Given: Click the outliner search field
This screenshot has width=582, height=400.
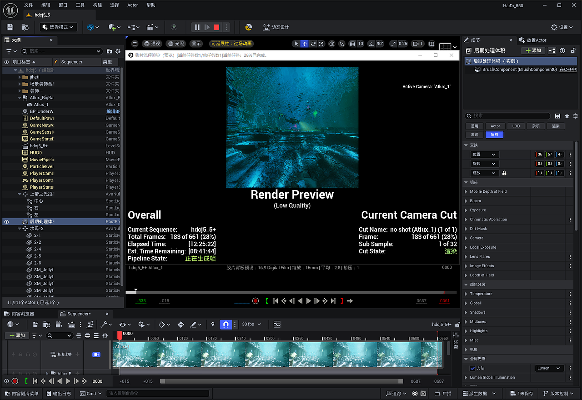Looking at the screenshot, I should pyautogui.click(x=62, y=51).
